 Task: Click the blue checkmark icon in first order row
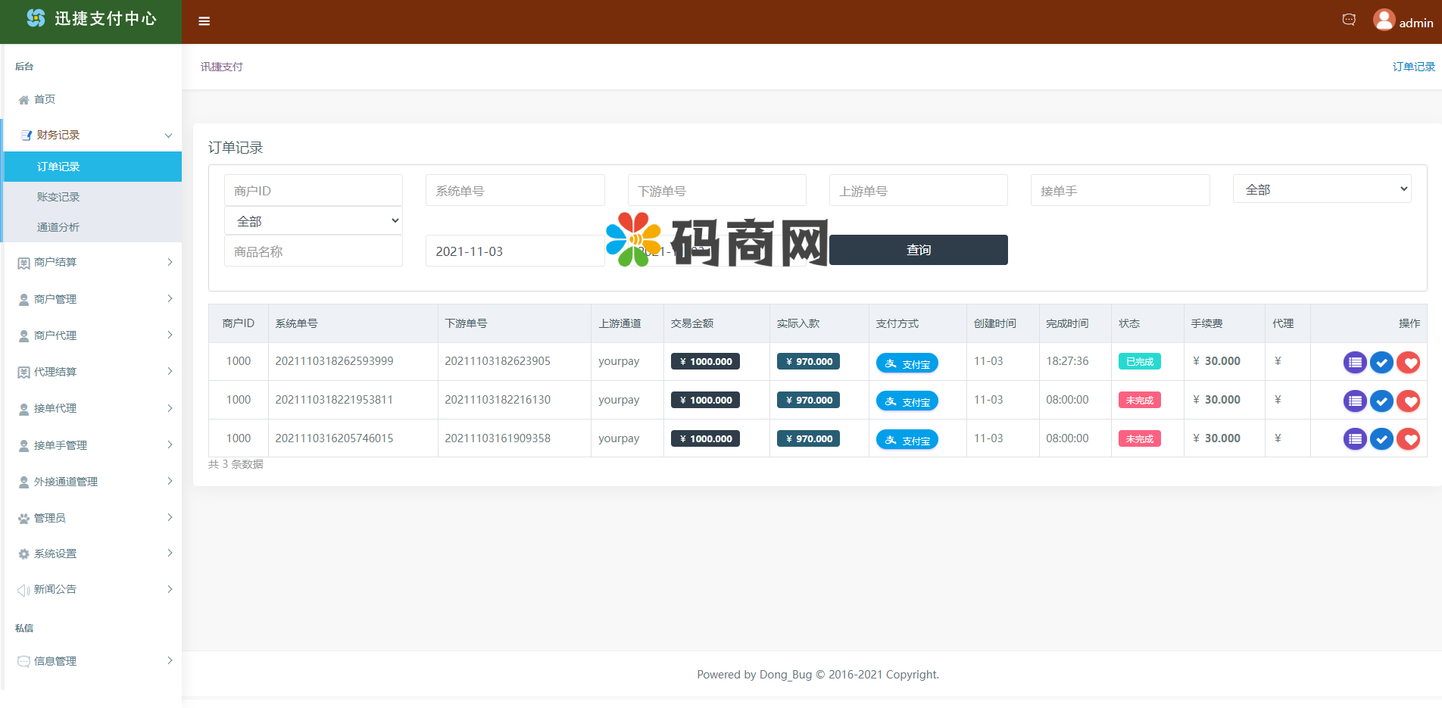[1381, 363]
